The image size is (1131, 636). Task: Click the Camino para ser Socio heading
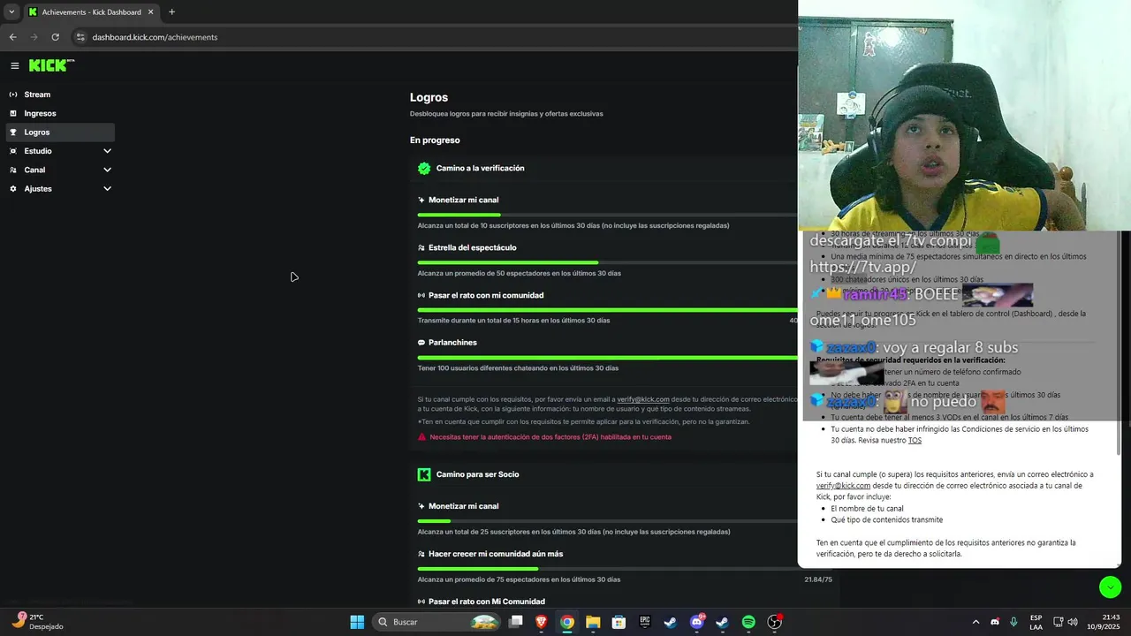tap(477, 474)
